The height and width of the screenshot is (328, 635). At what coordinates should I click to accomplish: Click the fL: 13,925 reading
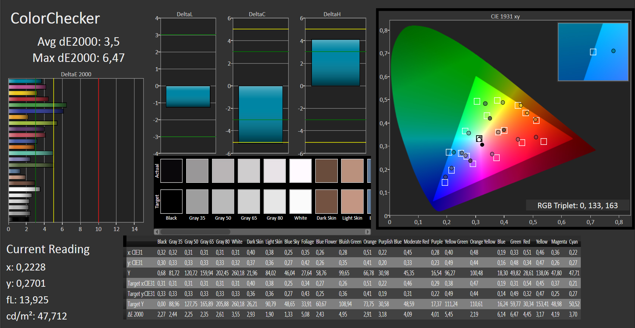tap(27, 300)
